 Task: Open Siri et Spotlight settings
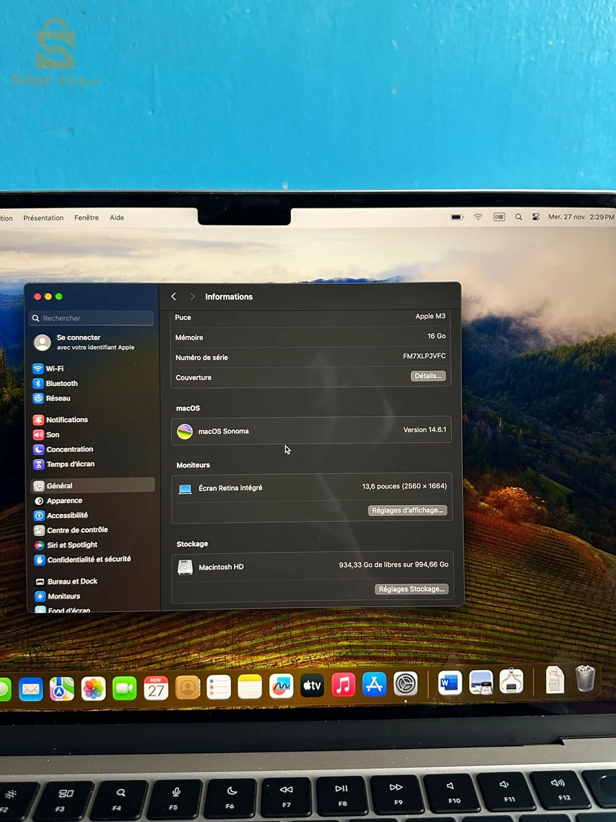pyautogui.click(x=66, y=545)
